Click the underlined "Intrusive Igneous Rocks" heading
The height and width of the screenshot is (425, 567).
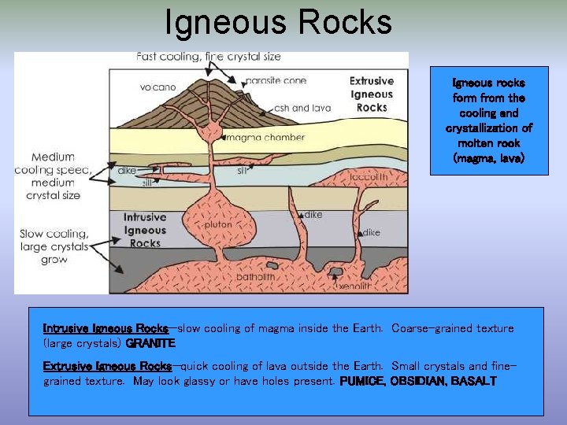[x=106, y=328]
